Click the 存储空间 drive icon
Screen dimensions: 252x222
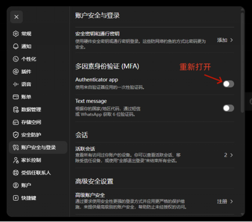(16, 122)
